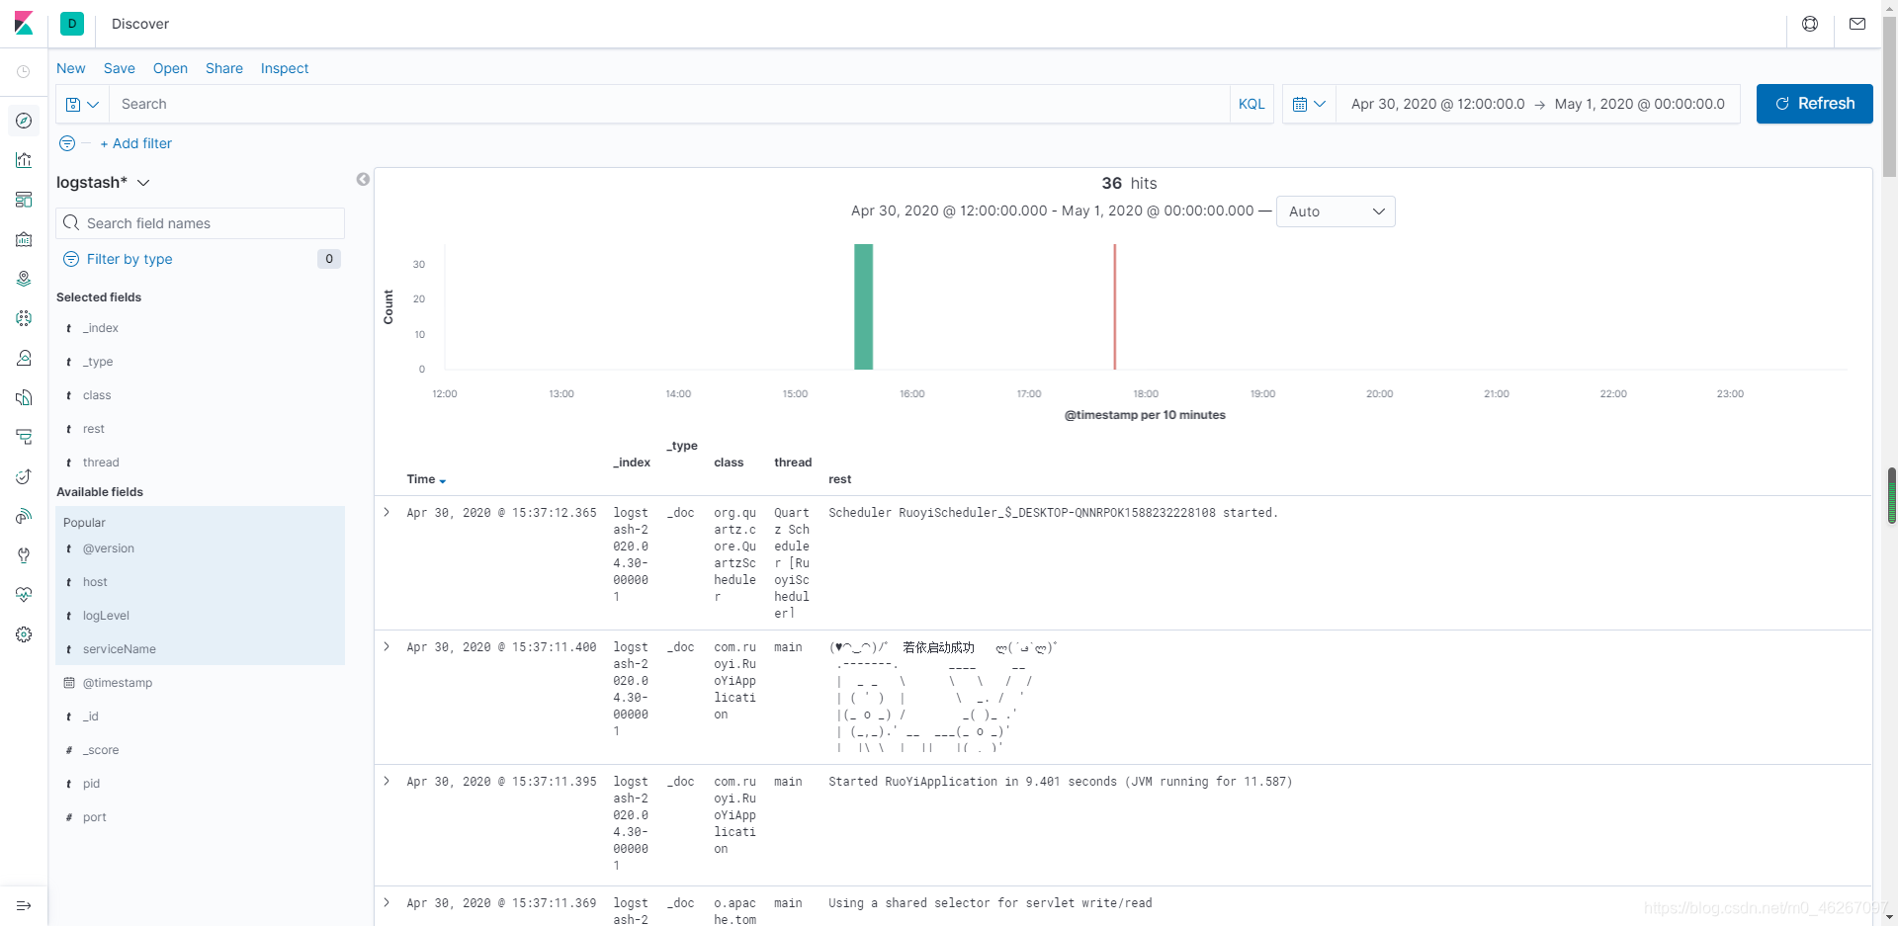The height and width of the screenshot is (926, 1898).
Task: Open the newsfeed mail icon
Action: point(1857,24)
